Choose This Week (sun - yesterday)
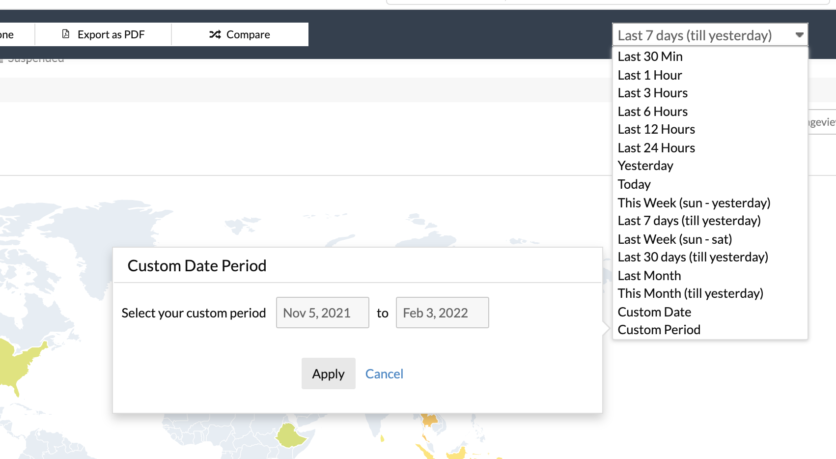Viewport: 836px width, 459px height. [694, 203]
